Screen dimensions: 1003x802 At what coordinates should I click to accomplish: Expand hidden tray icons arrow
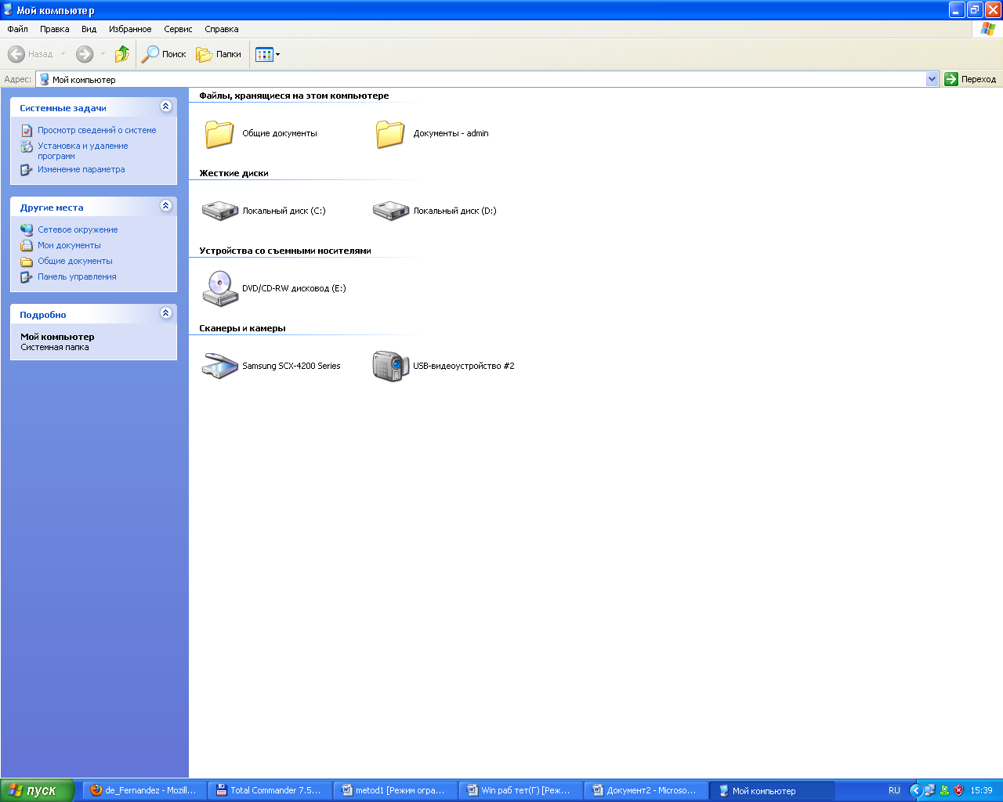pos(915,790)
